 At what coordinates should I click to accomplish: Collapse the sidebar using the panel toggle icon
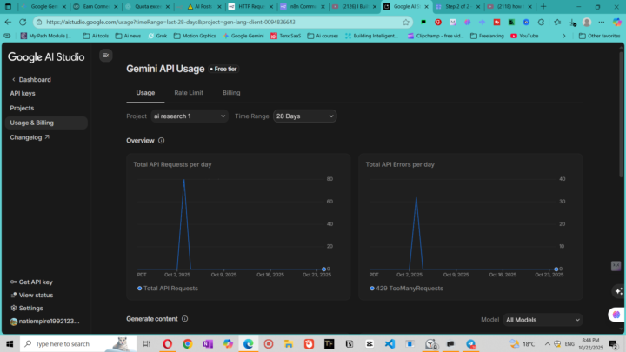point(106,56)
